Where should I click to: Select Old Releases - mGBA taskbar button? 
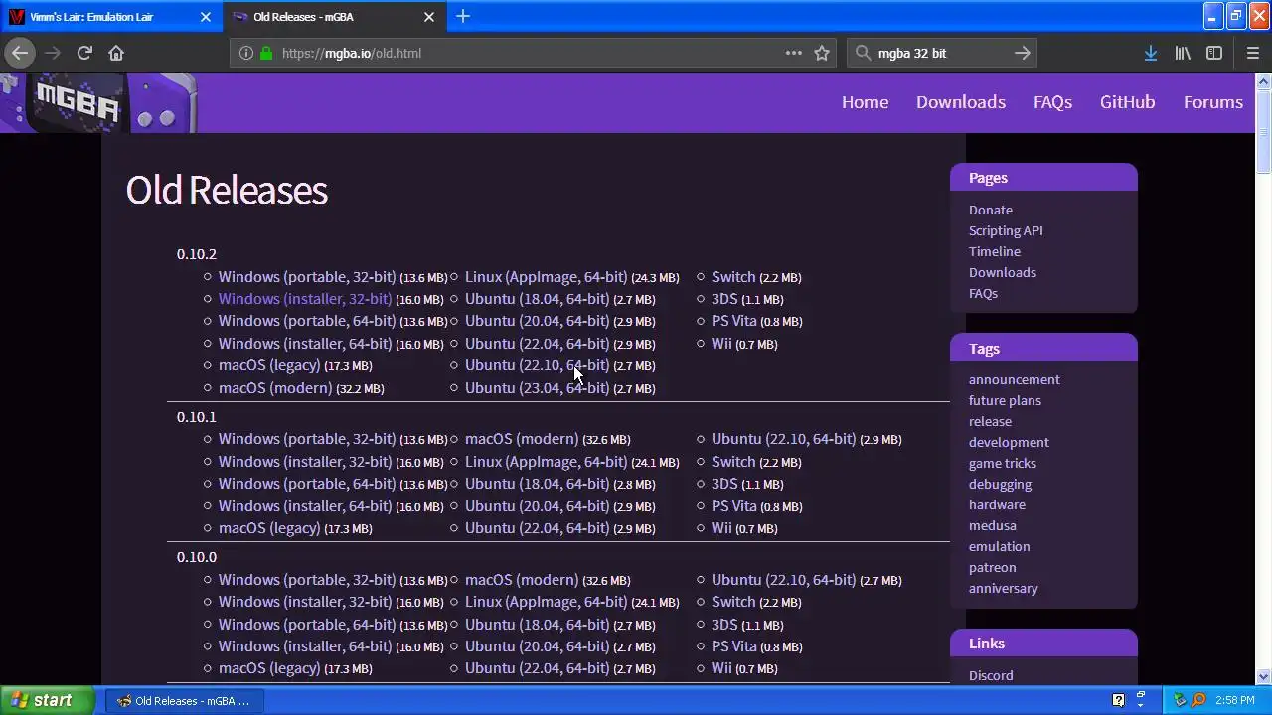pyautogui.click(x=185, y=700)
